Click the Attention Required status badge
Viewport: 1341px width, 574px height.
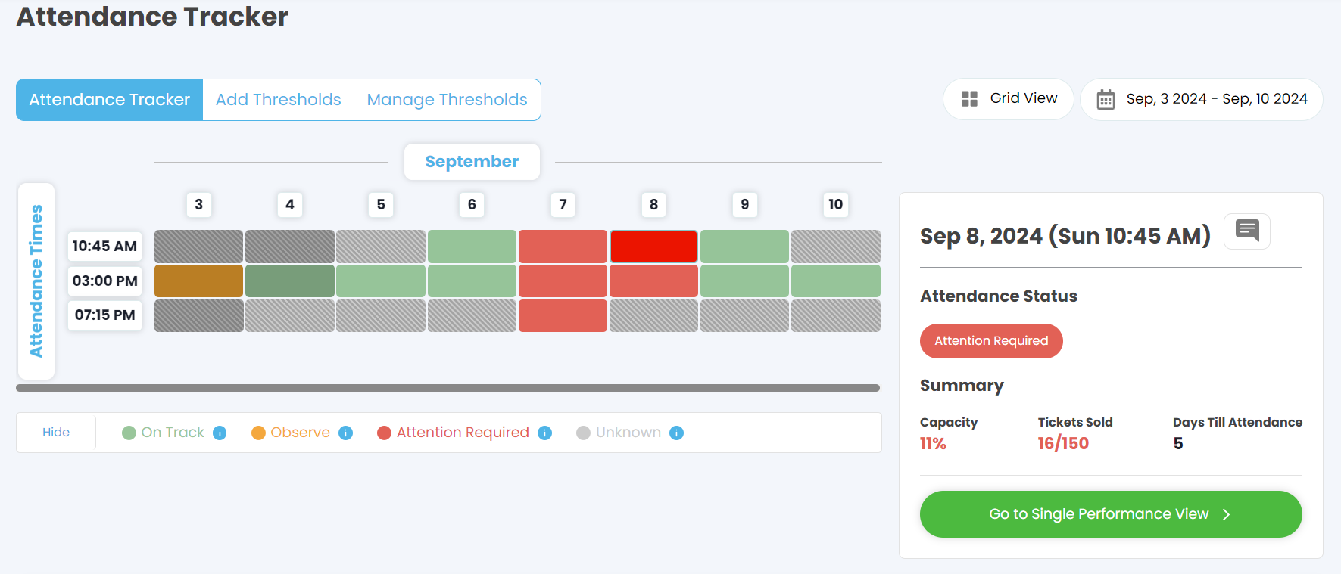(x=991, y=341)
